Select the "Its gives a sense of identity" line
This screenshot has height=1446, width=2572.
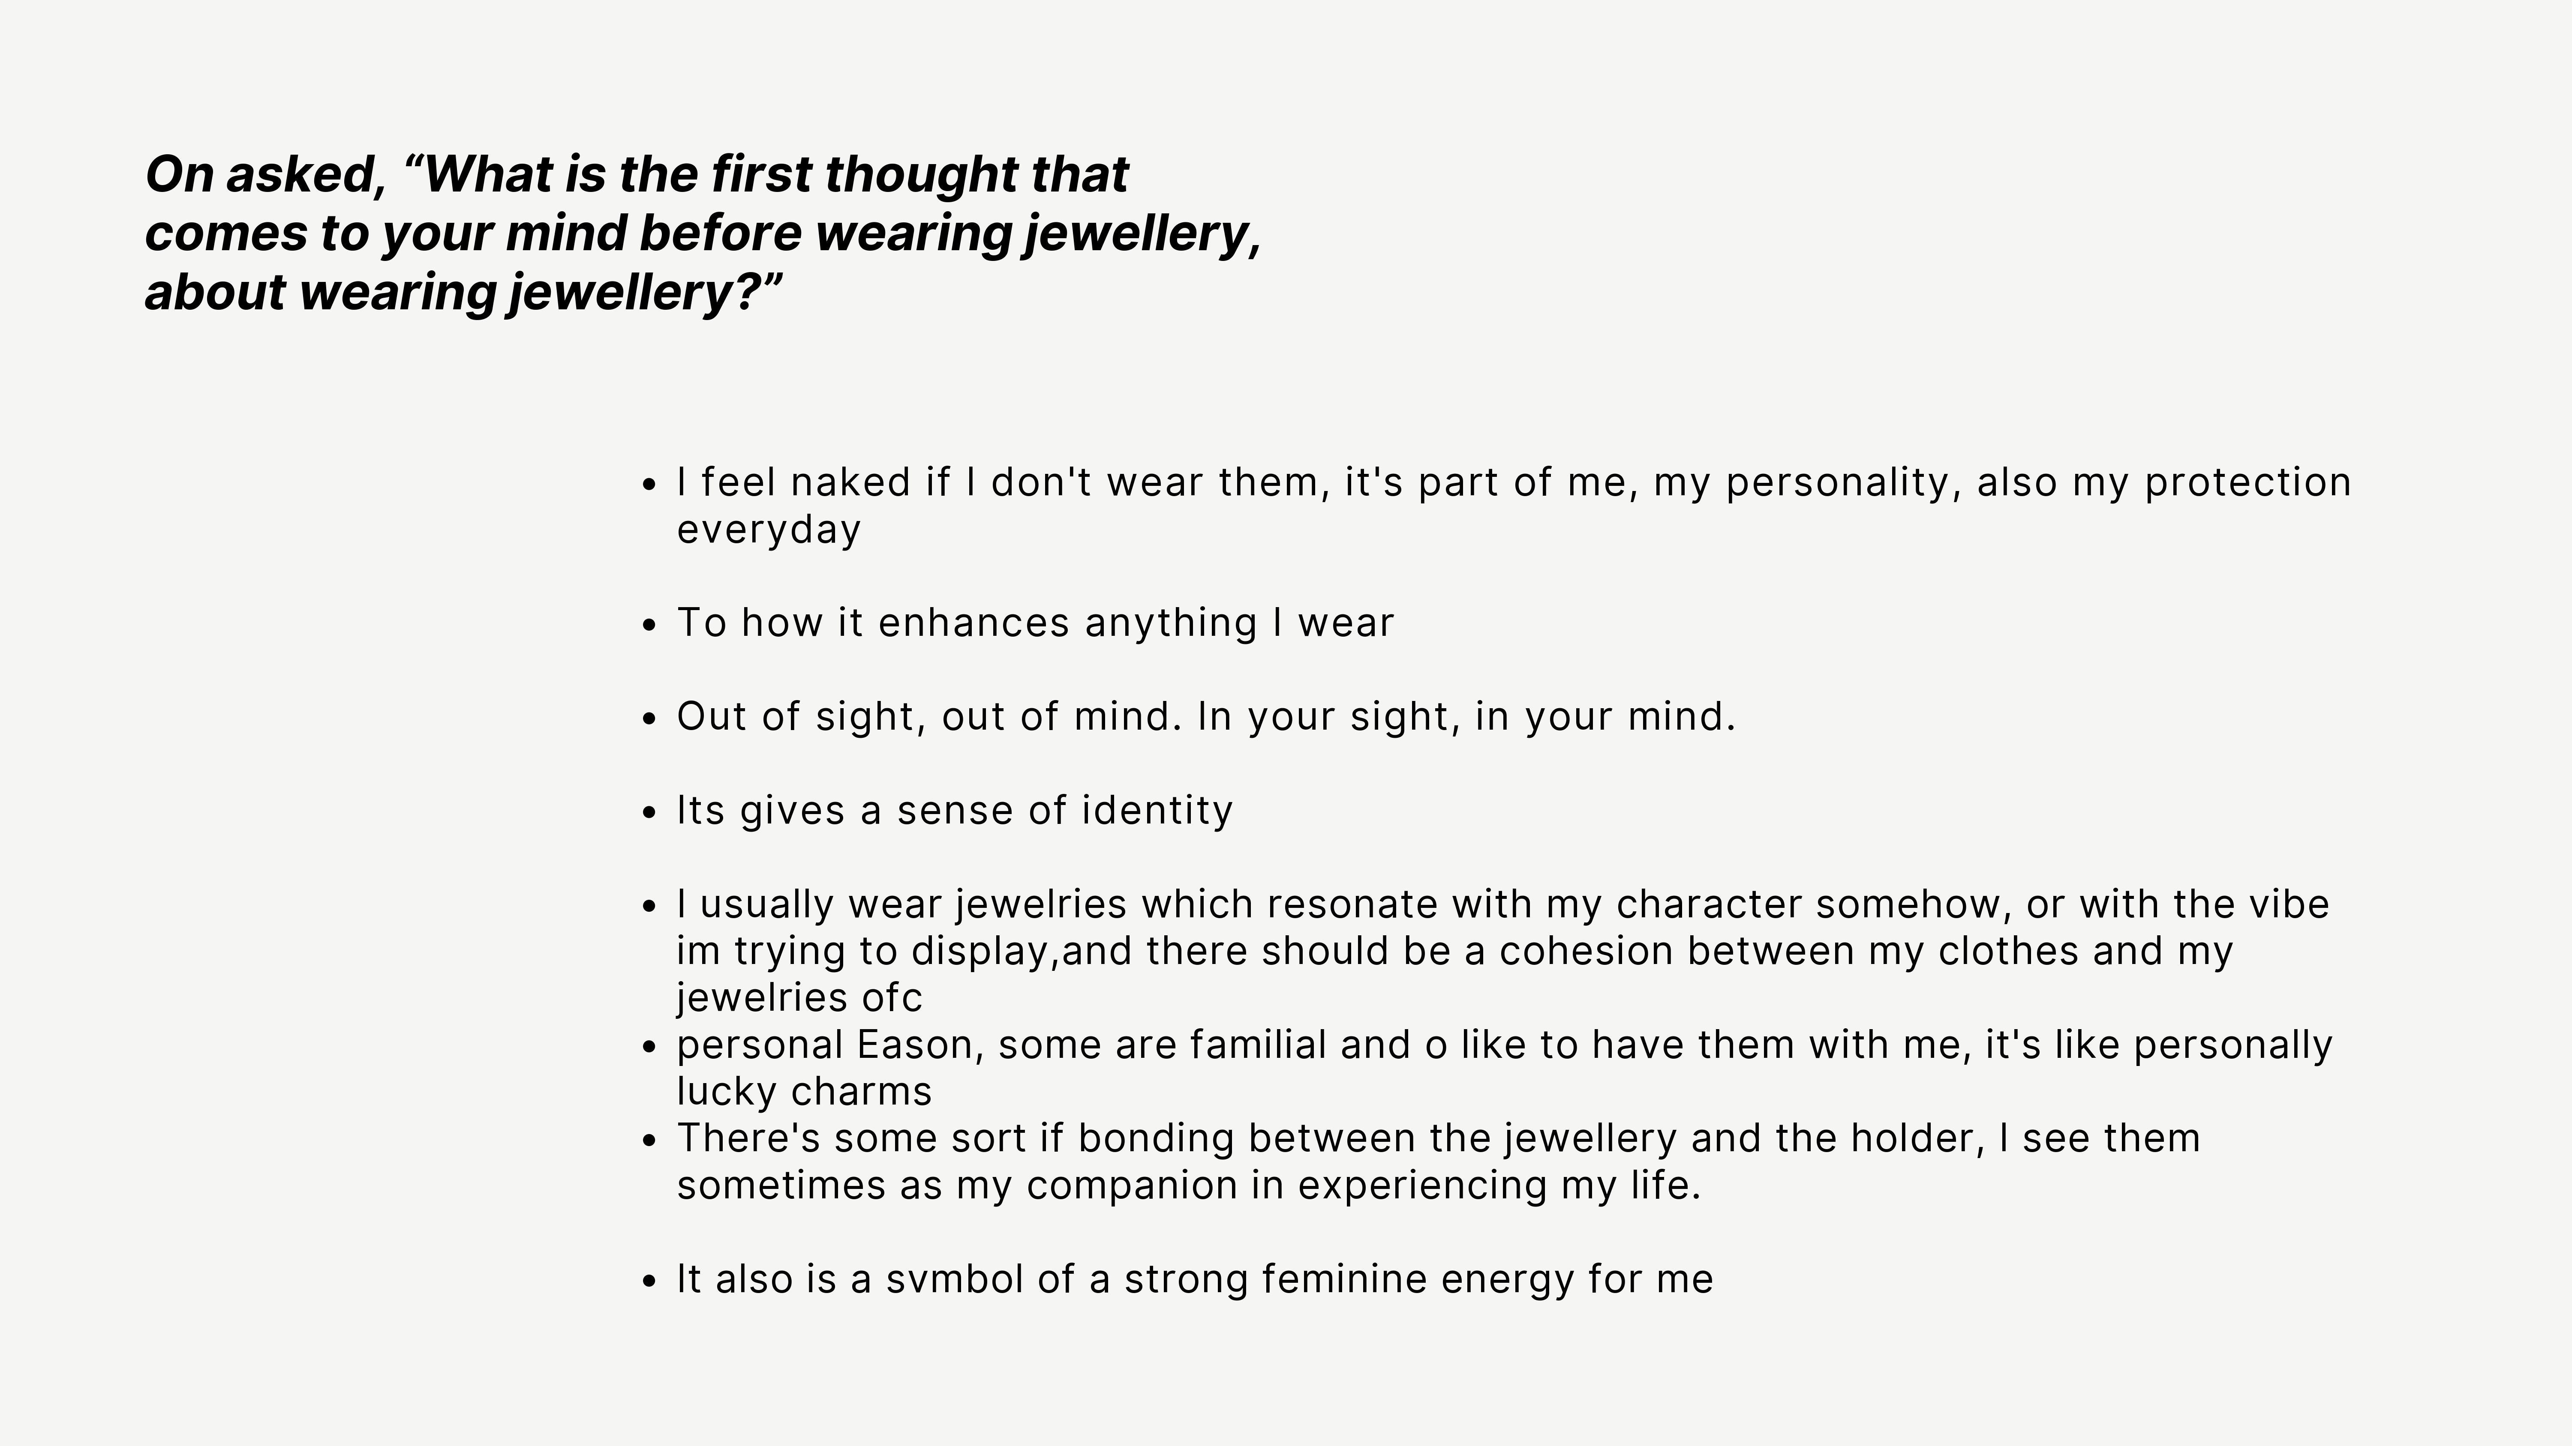[953, 810]
